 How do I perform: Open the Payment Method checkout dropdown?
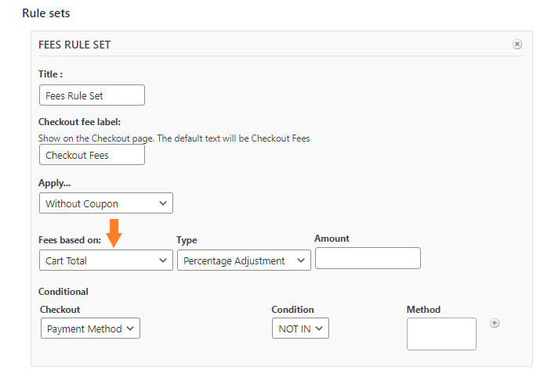click(x=90, y=329)
